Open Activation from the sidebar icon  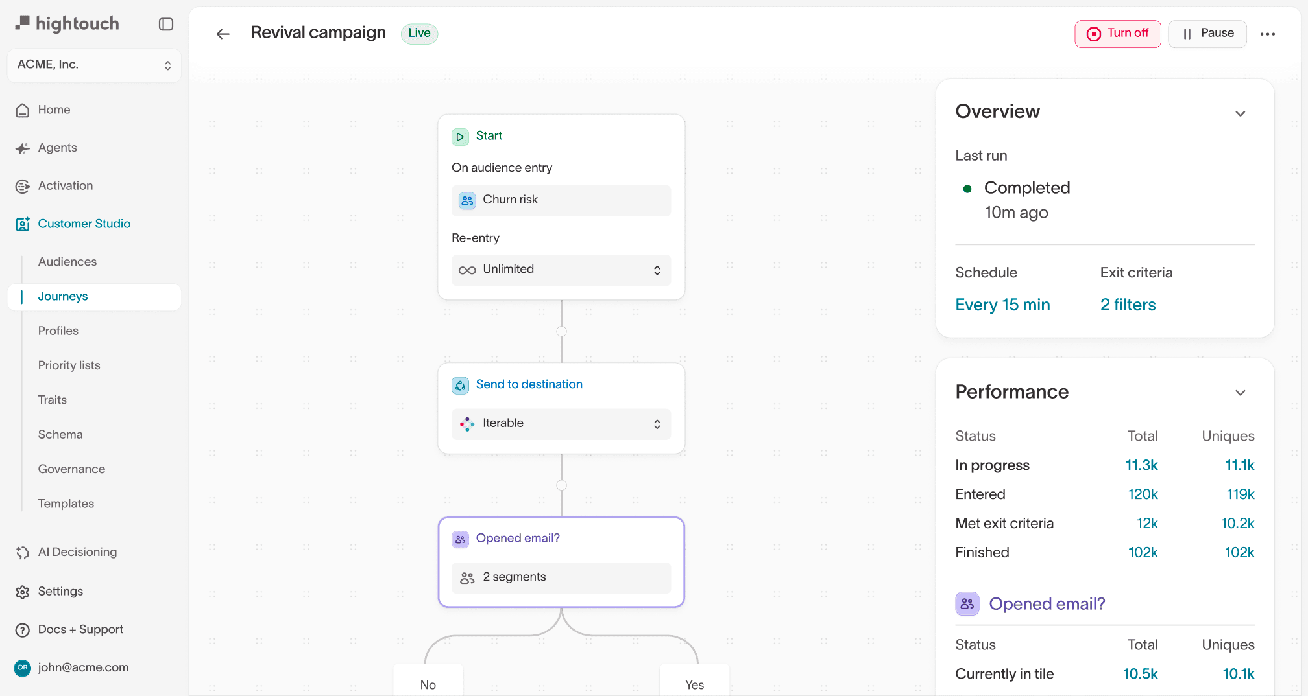click(x=23, y=186)
